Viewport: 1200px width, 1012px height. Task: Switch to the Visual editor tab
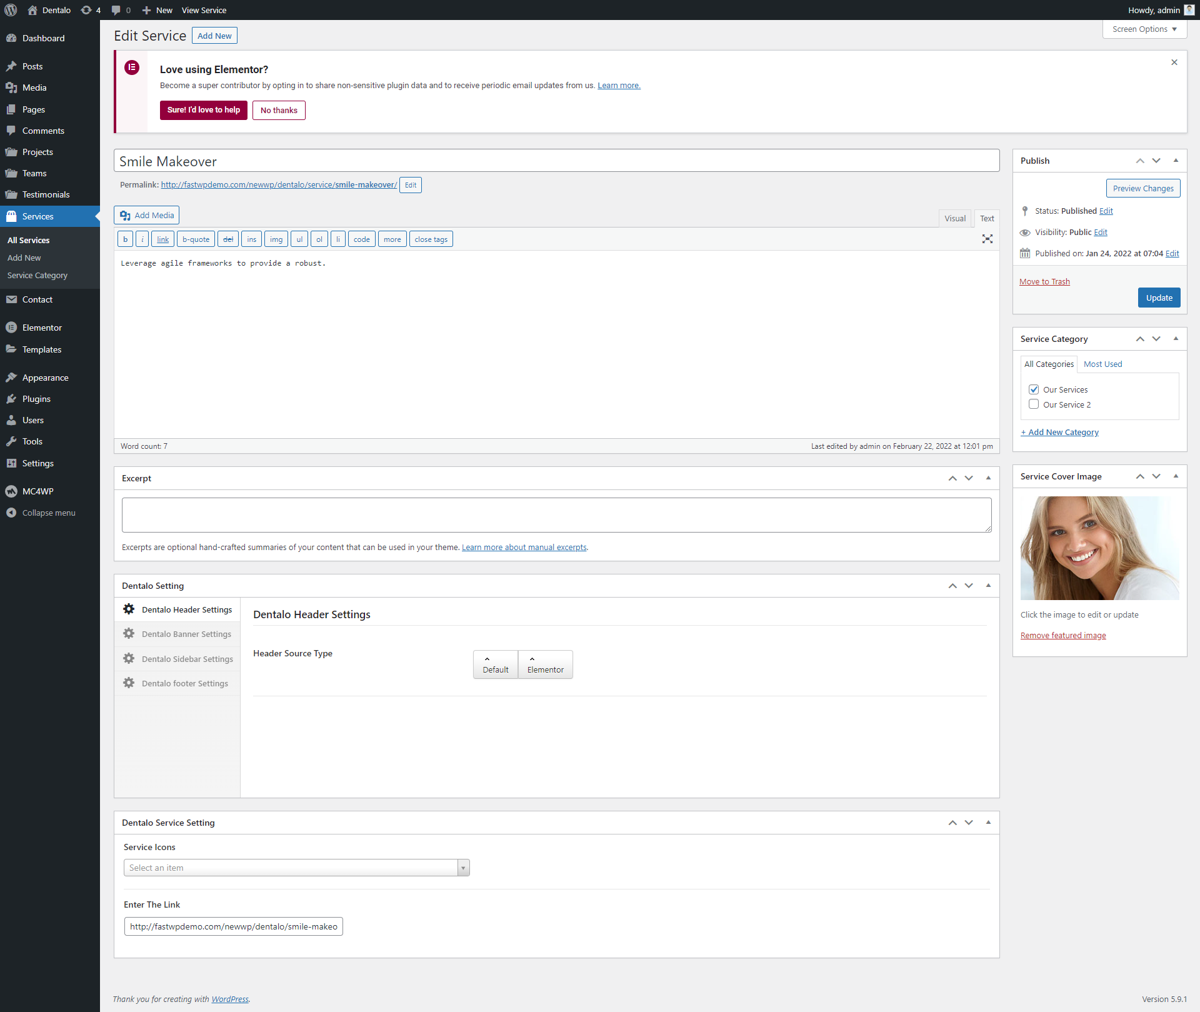pos(954,218)
